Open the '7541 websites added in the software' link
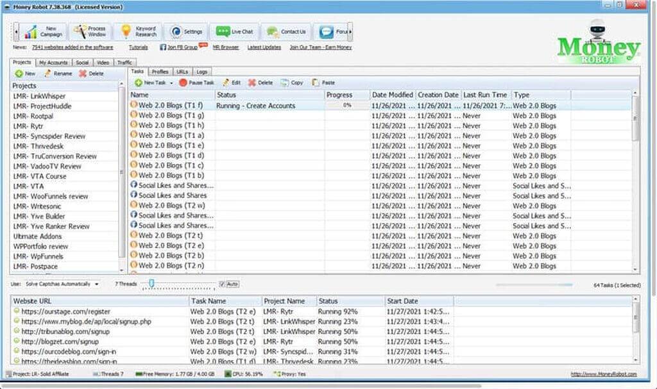 click(x=73, y=47)
